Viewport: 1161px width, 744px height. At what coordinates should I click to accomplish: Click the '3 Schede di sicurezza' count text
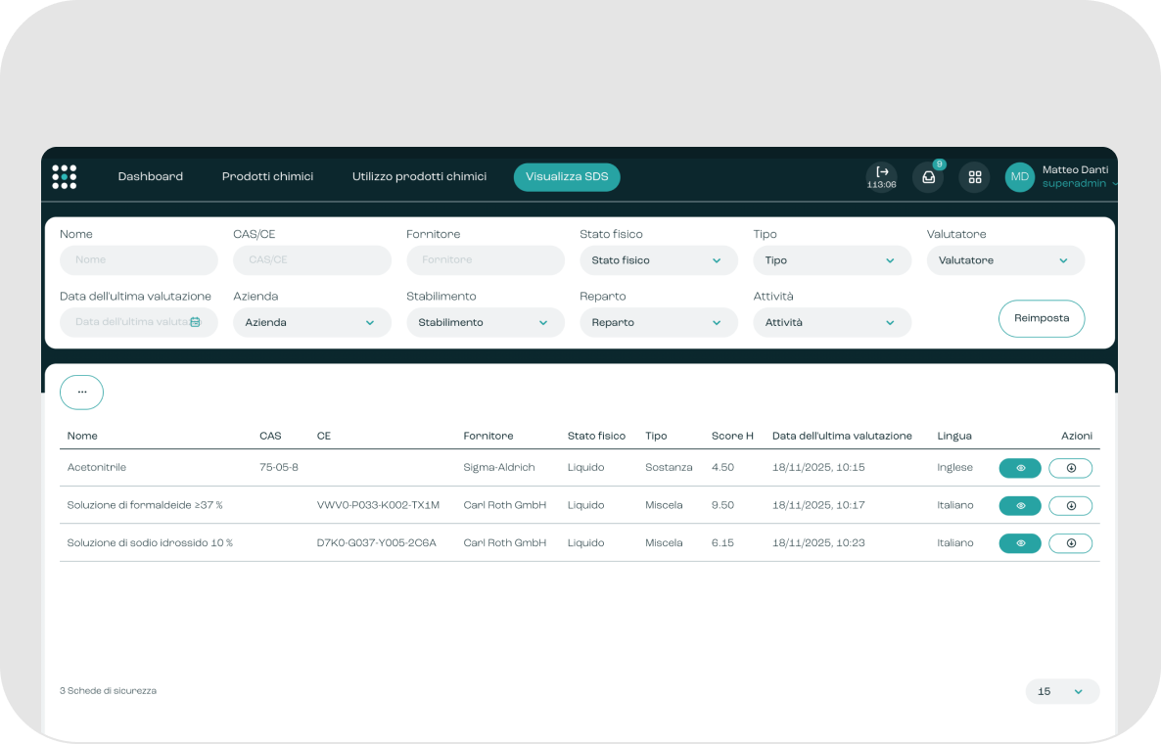click(108, 691)
